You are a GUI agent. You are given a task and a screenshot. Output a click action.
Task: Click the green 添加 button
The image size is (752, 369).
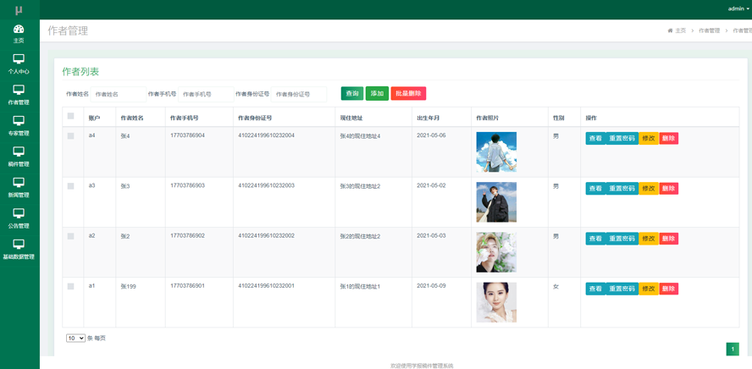coord(377,93)
